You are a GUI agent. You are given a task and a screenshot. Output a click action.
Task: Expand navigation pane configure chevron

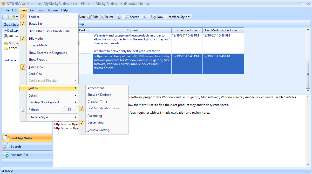[48, 163]
